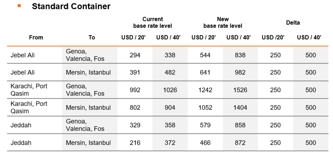The image size is (333, 159).
Task: Select the Current base rate level header
Action: pyautogui.click(x=153, y=23)
